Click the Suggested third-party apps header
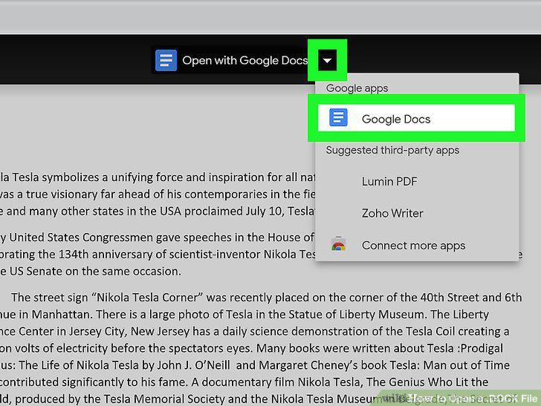541x406 pixels. [x=392, y=150]
